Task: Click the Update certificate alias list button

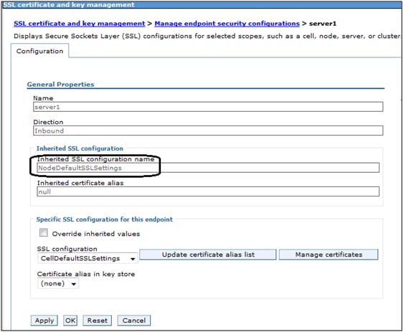Action: click(208, 255)
